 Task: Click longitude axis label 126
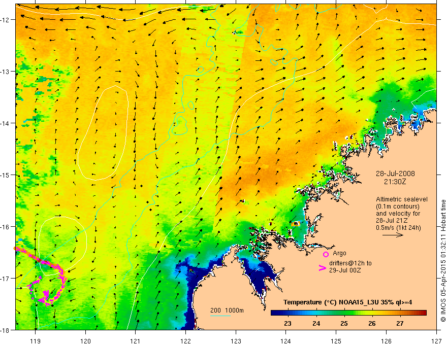tap(386, 341)
